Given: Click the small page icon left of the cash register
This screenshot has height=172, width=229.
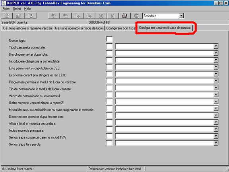Looking at the screenshot, I should [113, 16].
